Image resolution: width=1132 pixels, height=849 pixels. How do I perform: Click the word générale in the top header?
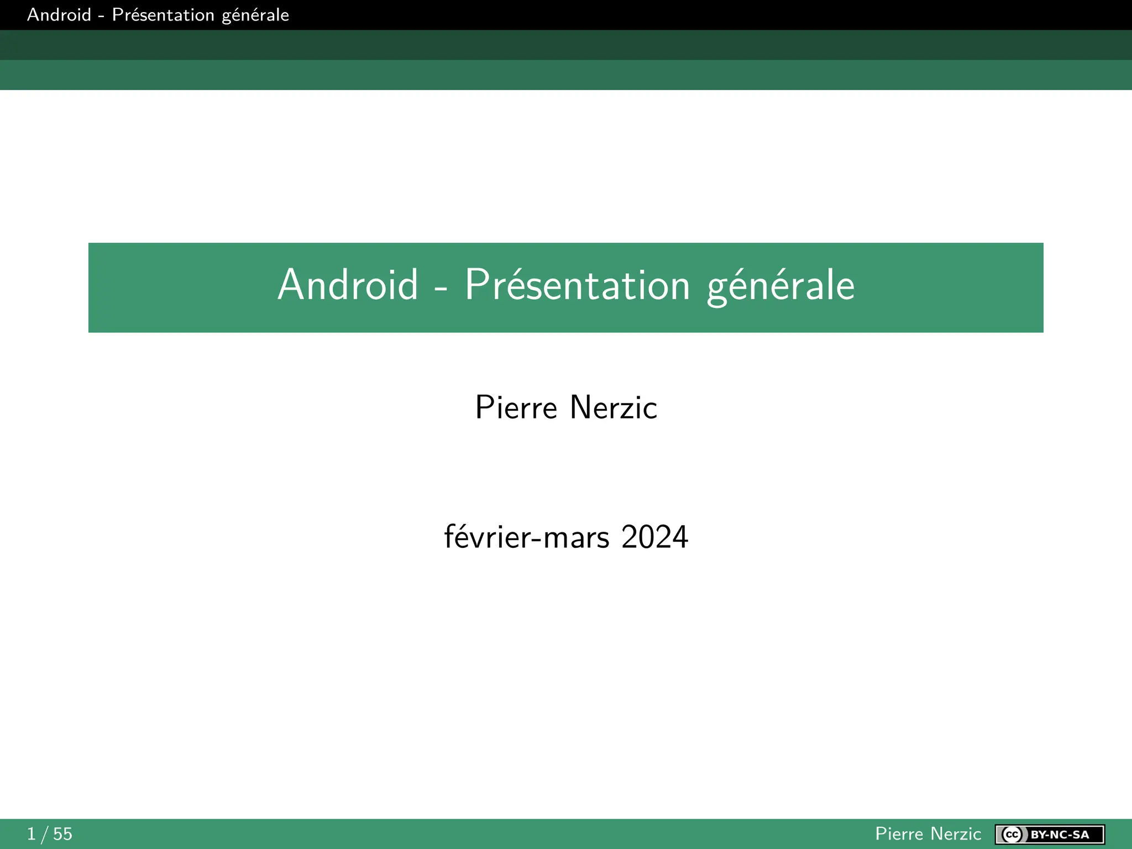click(255, 15)
